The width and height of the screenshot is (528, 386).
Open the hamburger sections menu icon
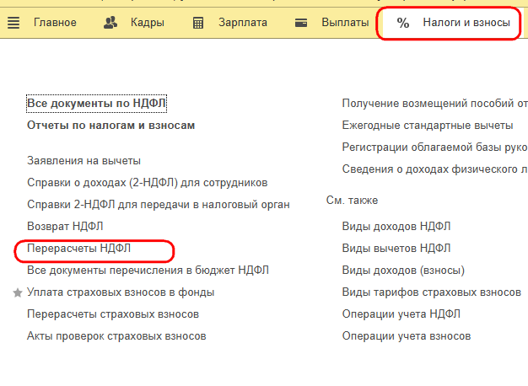[13, 23]
